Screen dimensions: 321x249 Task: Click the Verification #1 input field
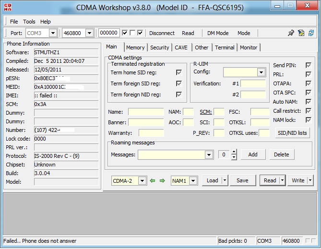tap(253, 83)
